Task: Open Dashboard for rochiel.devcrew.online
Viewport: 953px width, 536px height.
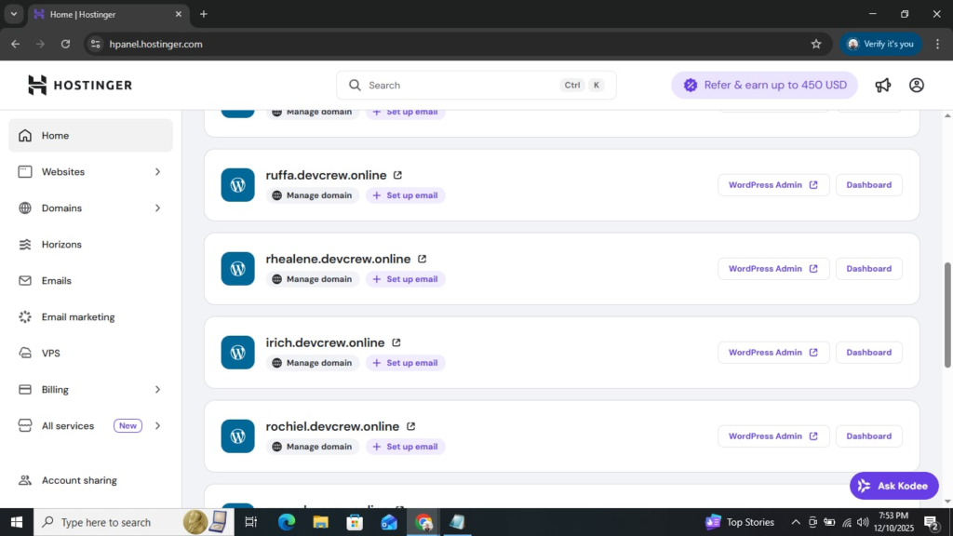Action: pyautogui.click(x=868, y=436)
